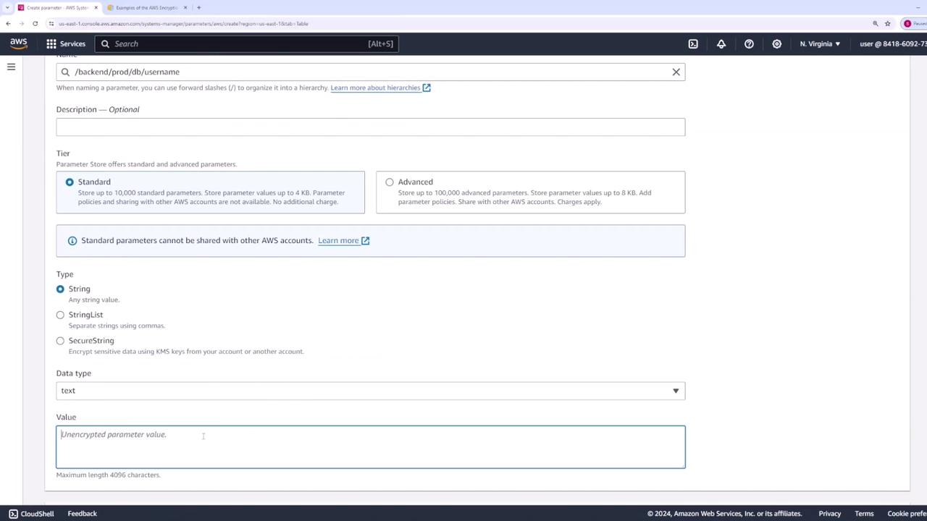Image resolution: width=927 pixels, height=521 pixels.
Task: Open a new browser tab
Action: coord(198,7)
